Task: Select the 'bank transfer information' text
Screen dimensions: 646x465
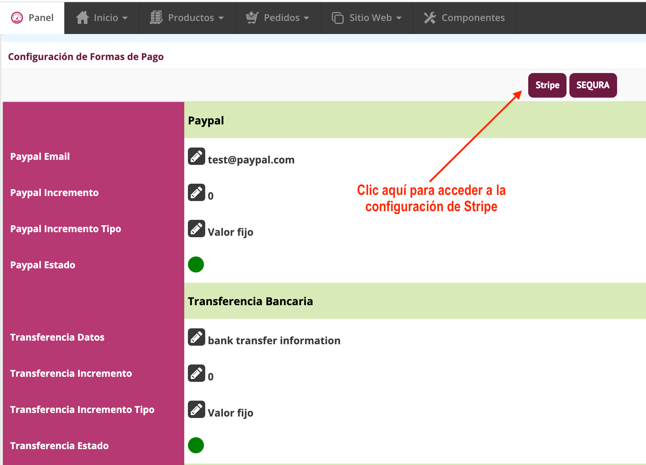Action: coord(274,341)
